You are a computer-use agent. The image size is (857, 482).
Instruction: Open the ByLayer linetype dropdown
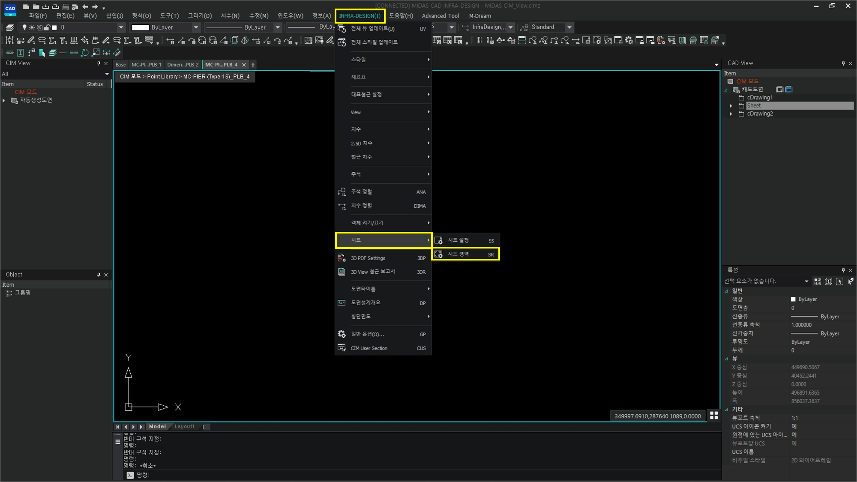point(277,27)
